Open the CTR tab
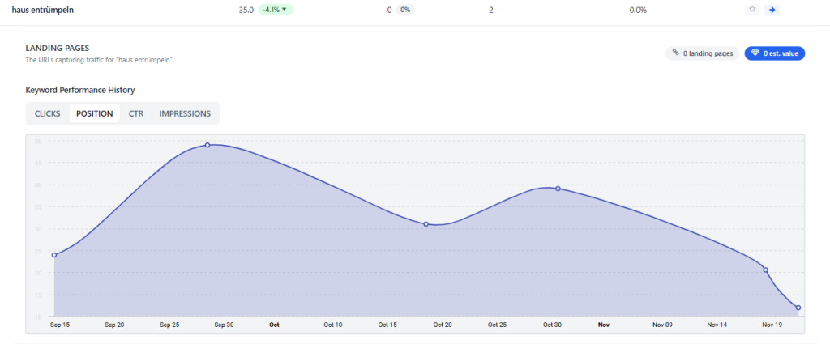Viewport: 830px width, 344px height. [x=136, y=113]
